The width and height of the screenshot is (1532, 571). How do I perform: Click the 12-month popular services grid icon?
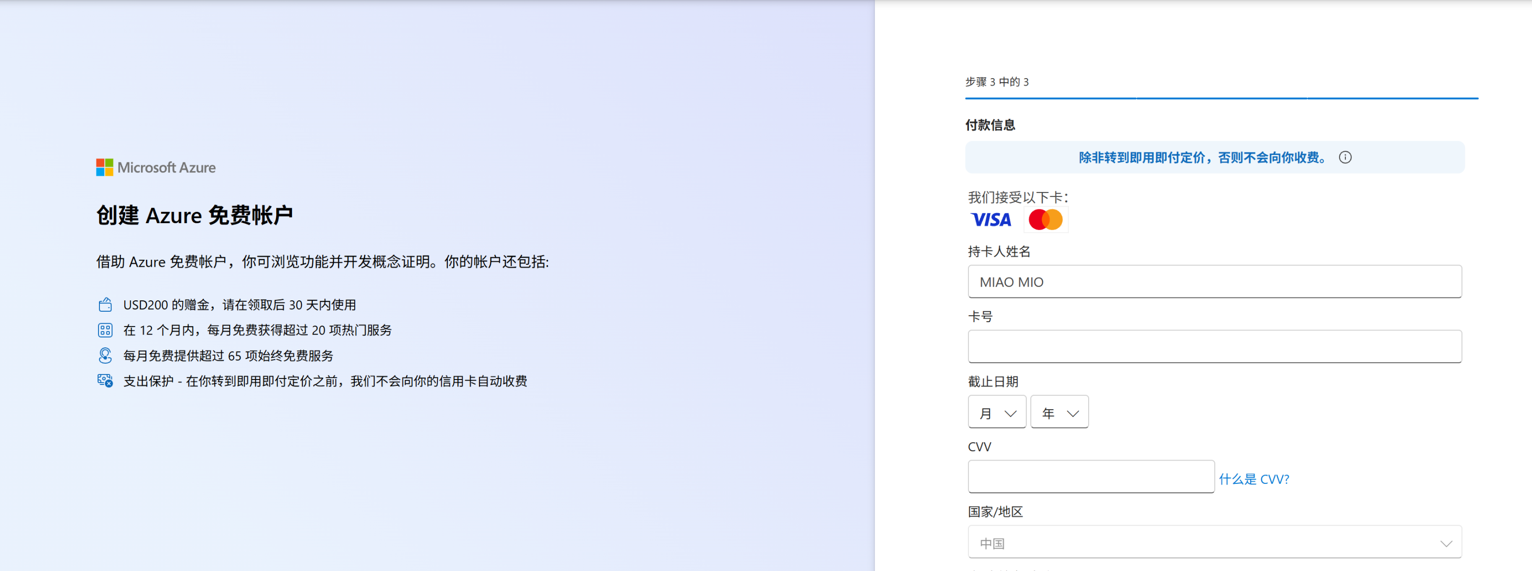click(105, 330)
